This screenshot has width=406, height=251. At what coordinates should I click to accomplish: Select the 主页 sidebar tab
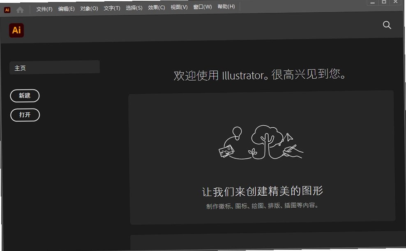tap(55, 67)
